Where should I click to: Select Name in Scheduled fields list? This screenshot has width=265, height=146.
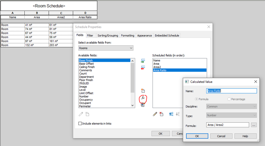180,60
